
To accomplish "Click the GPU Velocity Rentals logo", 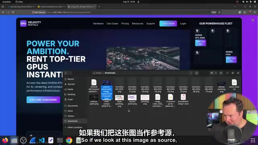I will 31,23.
